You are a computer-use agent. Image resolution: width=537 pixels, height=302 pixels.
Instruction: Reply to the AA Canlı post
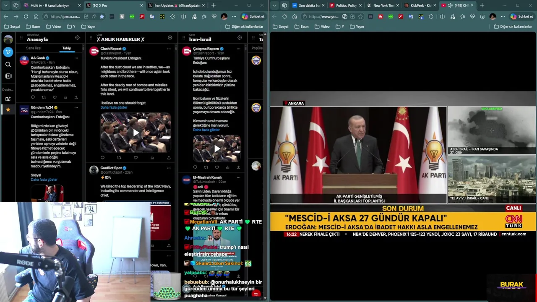pyautogui.click(x=33, y=97)
